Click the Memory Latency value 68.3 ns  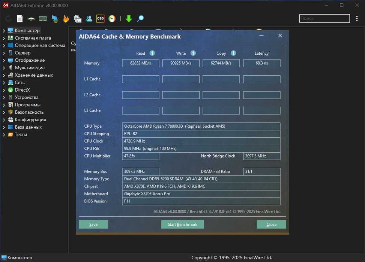pos(261,63)
